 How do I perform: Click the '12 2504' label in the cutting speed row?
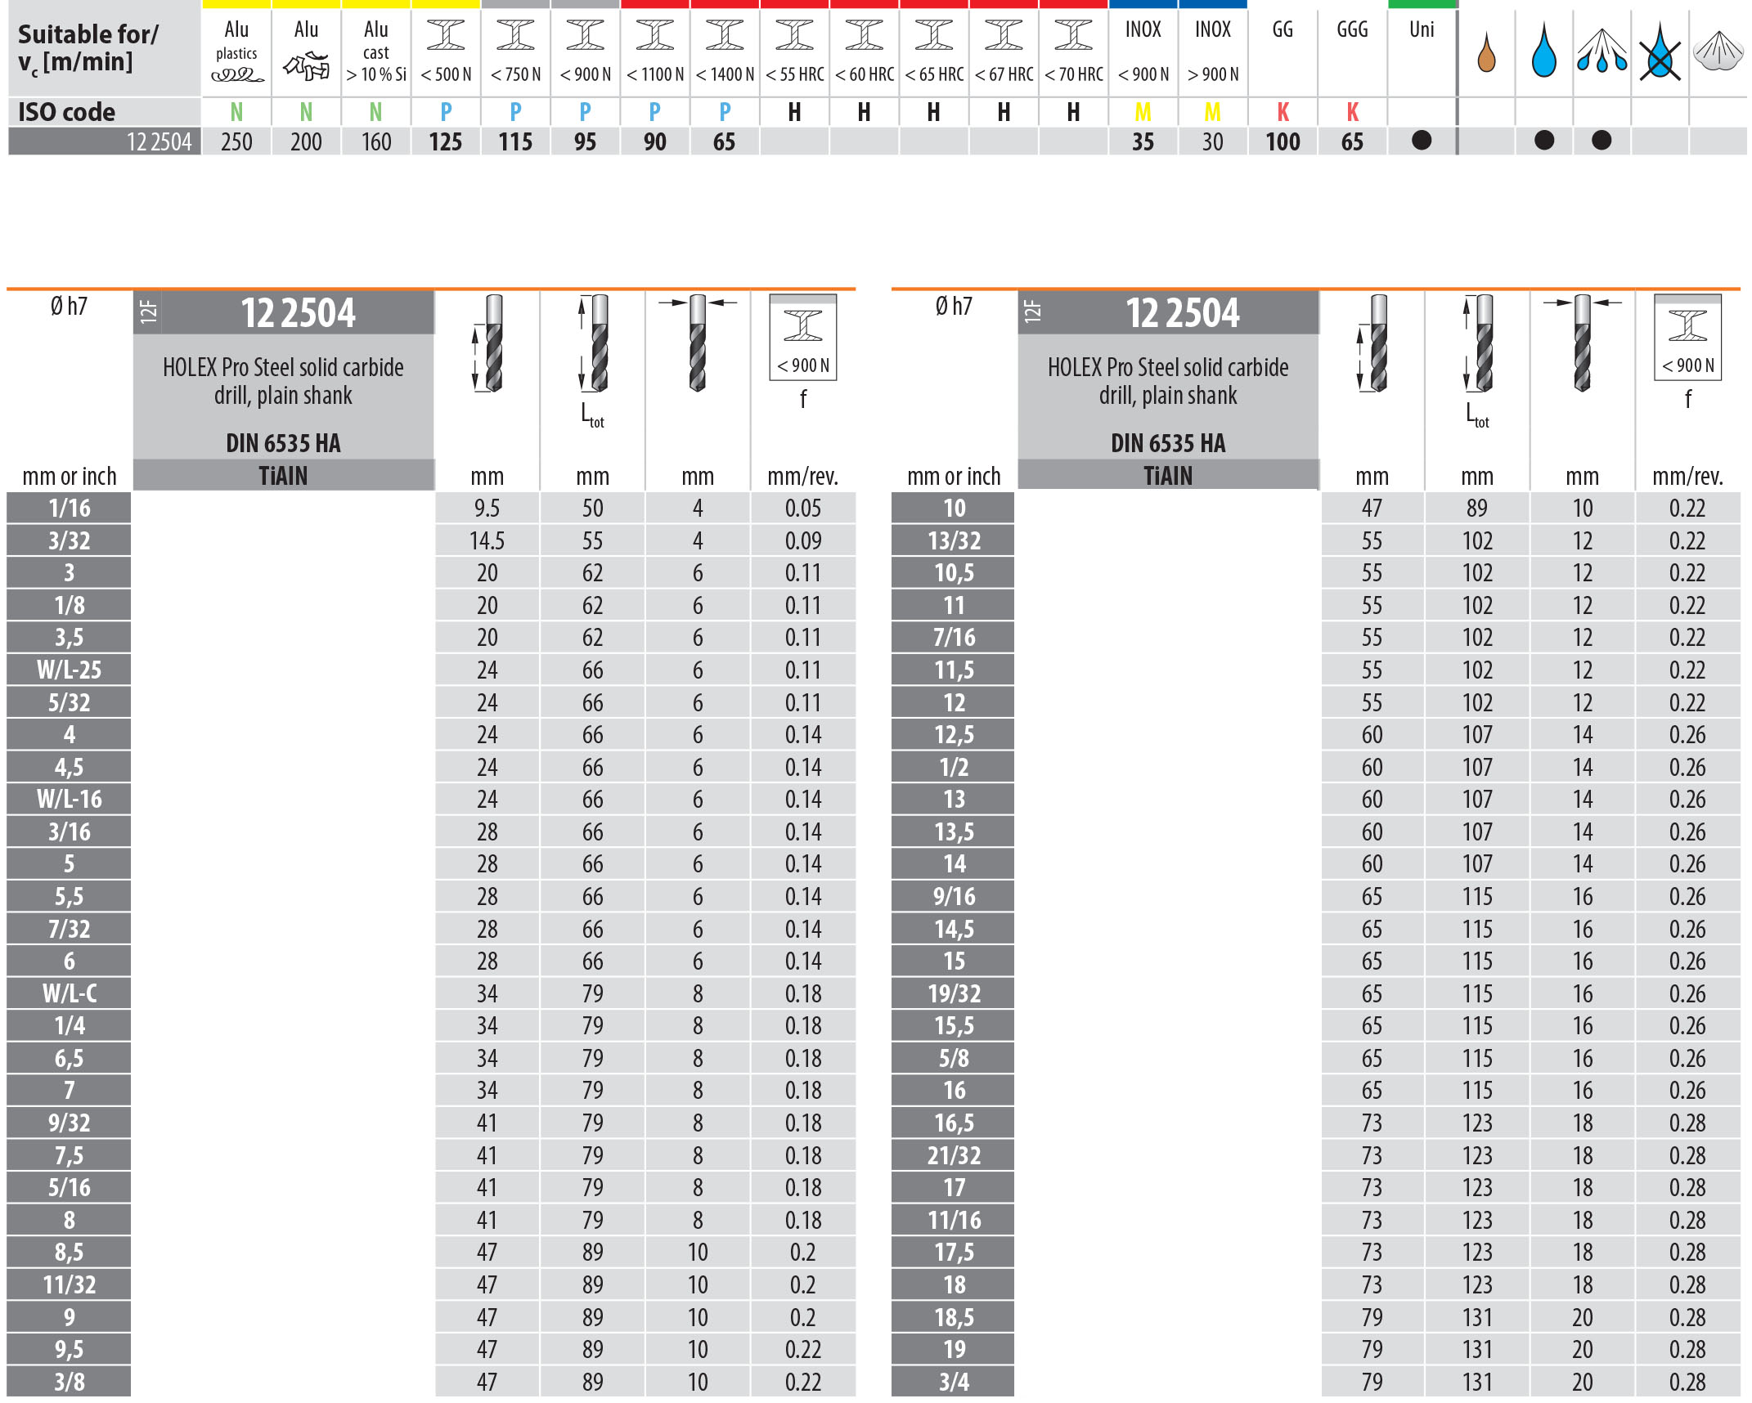(x=159, y=142)
